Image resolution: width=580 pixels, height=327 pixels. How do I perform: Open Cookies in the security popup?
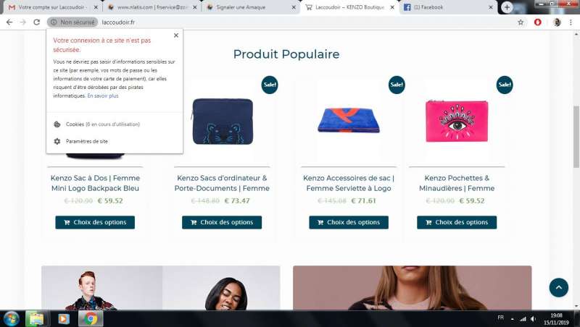pos(102,124)
